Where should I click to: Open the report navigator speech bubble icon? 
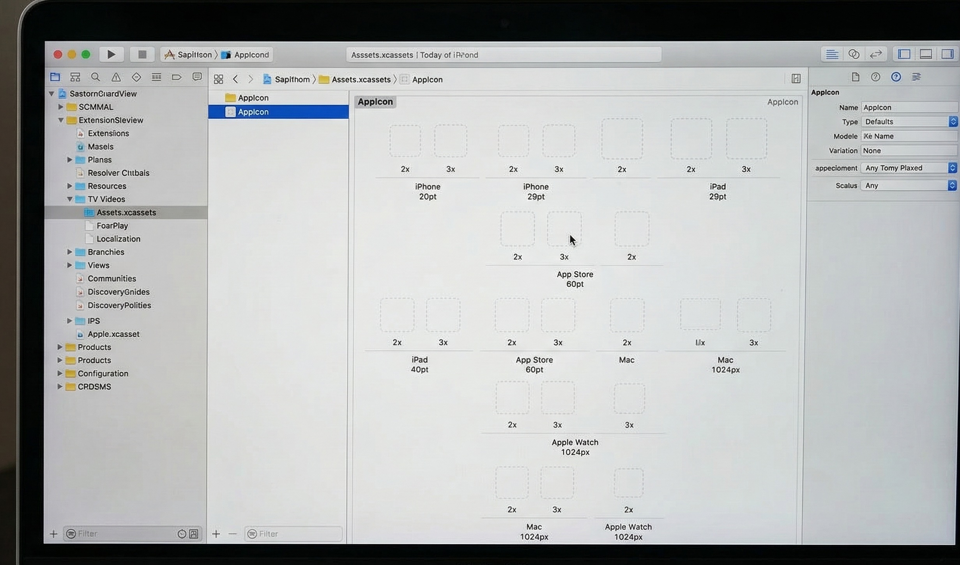tap(197, 77)
